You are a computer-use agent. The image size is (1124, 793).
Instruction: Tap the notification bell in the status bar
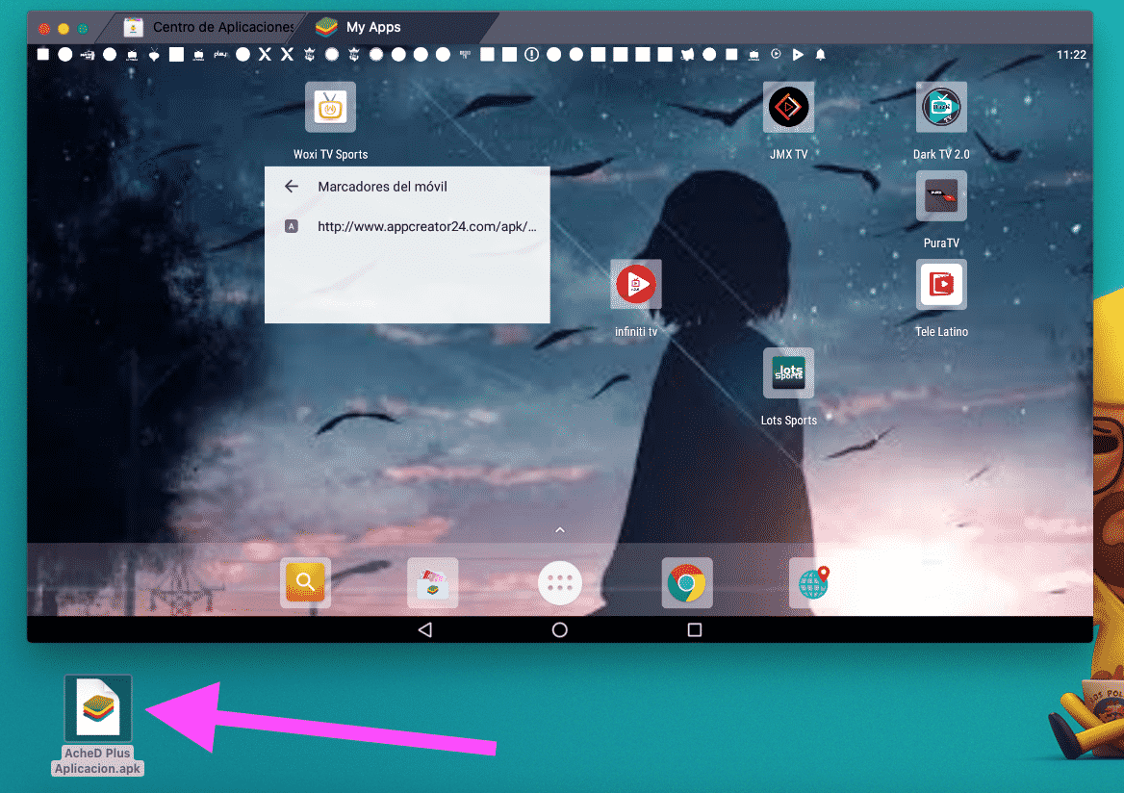820,55
